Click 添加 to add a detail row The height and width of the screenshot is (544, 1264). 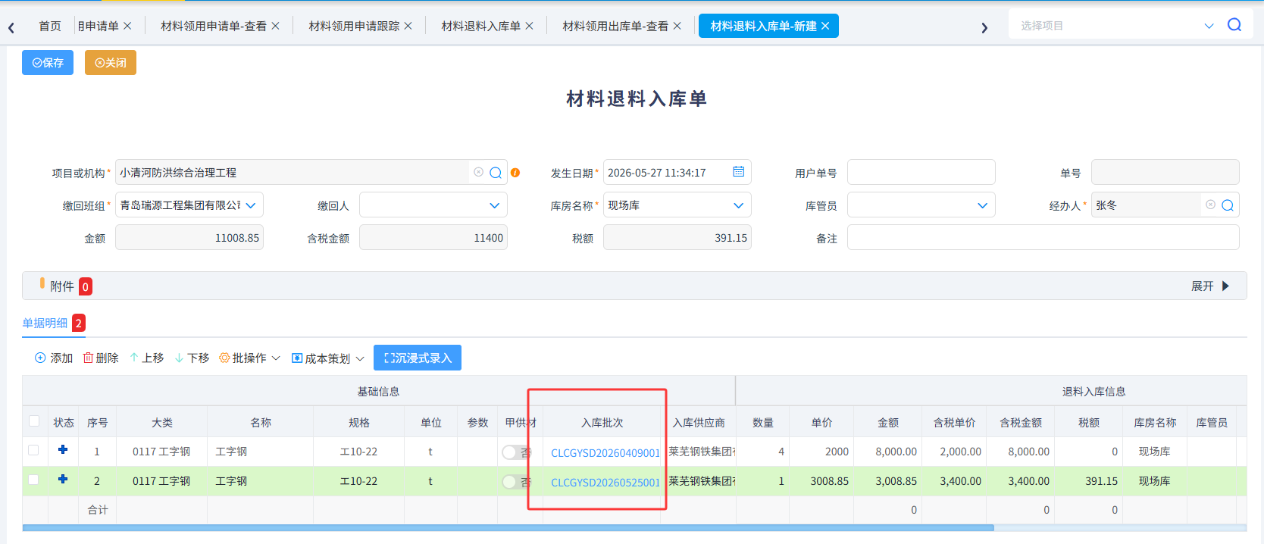click(x=54, y=358)
